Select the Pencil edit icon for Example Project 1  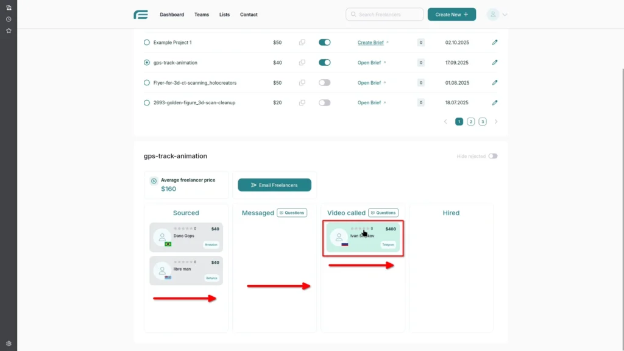pyautogui.click(x=495, y=42)
